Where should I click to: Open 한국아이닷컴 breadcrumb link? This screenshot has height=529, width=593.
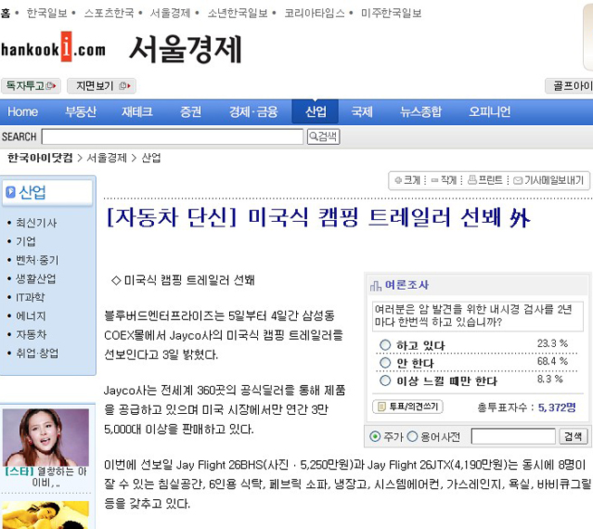[x=40, y=158]
